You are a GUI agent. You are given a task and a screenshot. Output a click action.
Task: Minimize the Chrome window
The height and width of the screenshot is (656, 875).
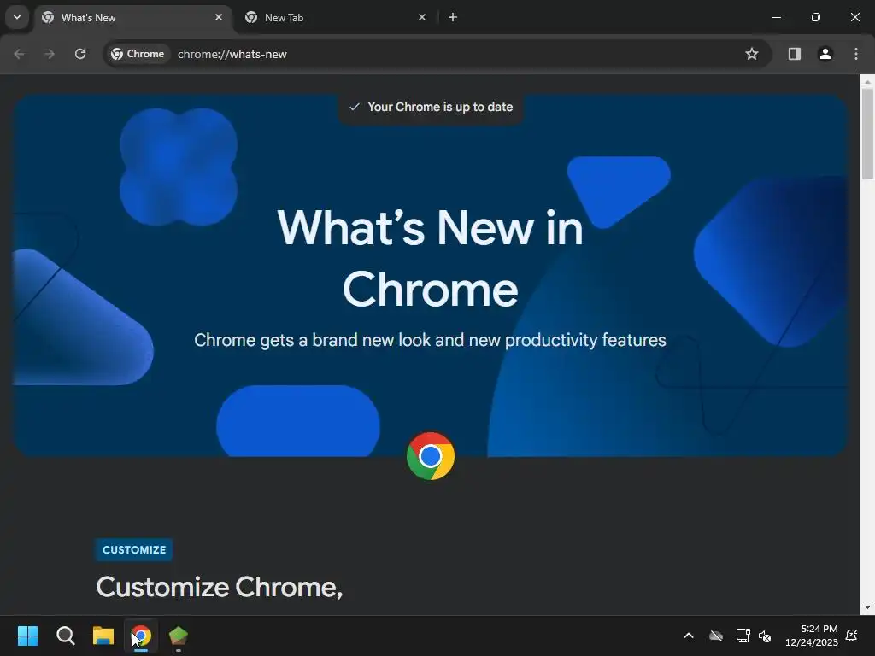click(x=776, y=17)
